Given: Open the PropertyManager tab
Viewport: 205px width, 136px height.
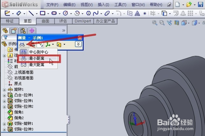Looking at the screenshot, I should [14, 31].
